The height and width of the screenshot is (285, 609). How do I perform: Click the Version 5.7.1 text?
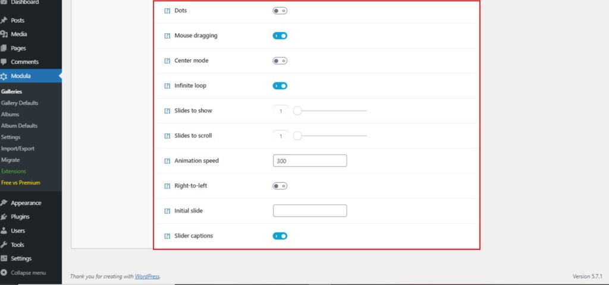(x=587, y=277)
